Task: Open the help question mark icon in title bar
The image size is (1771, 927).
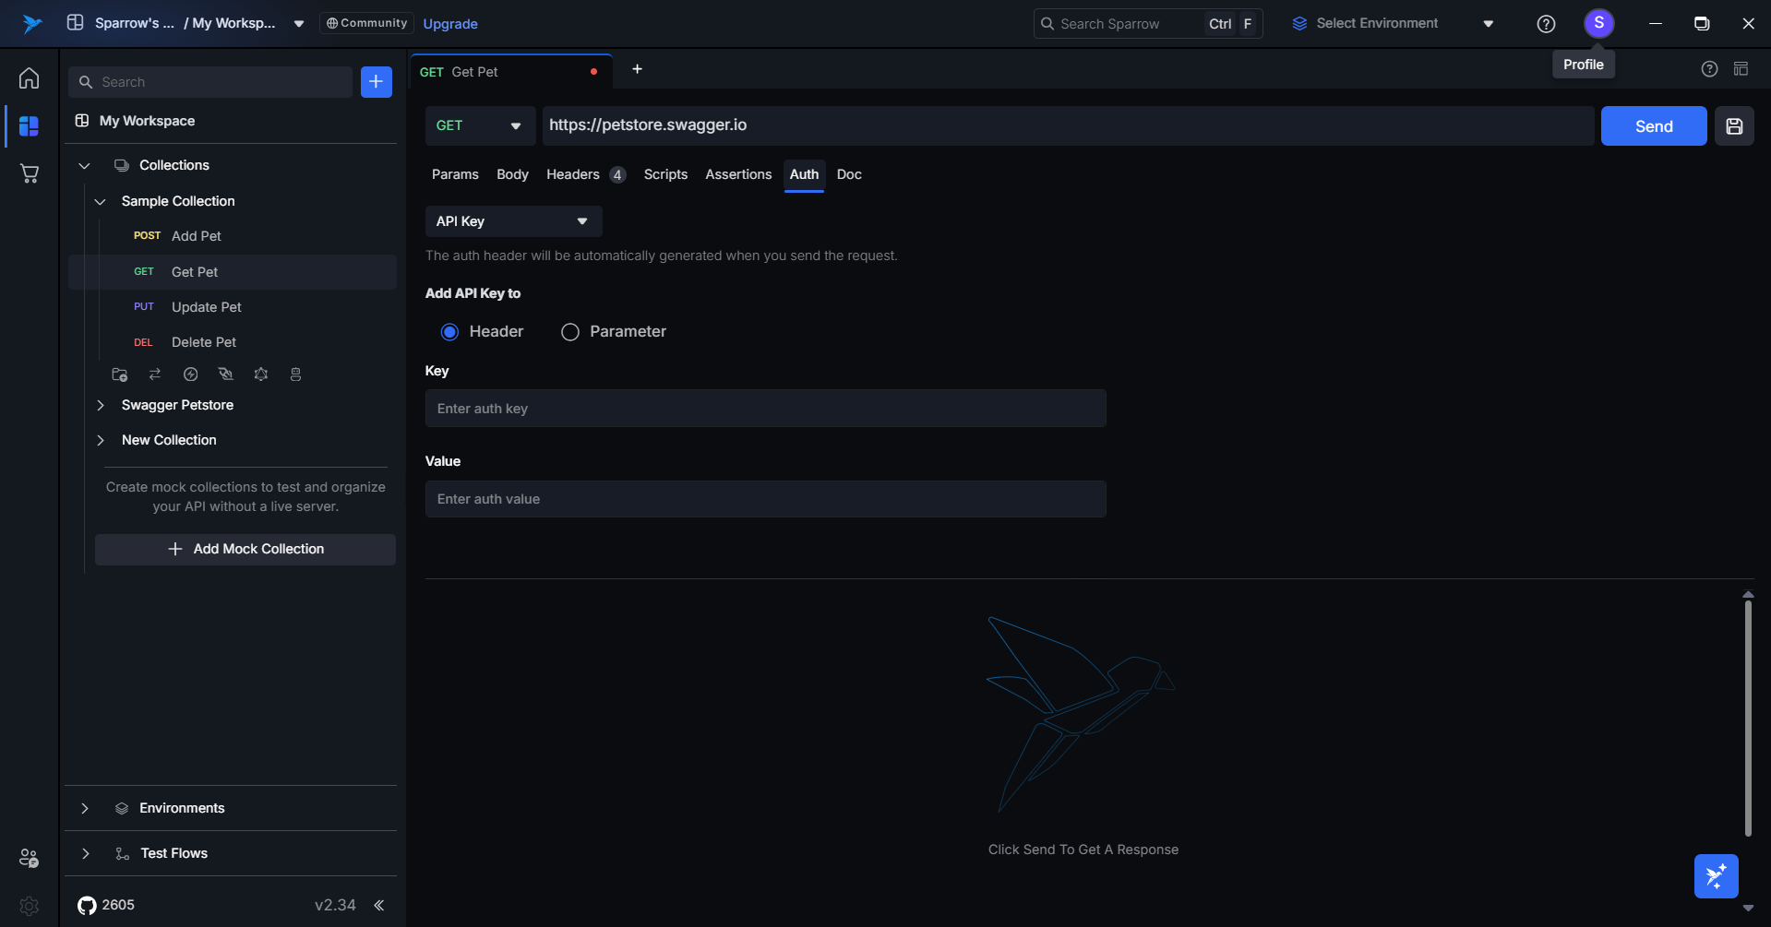Action: pos(1546,24)
